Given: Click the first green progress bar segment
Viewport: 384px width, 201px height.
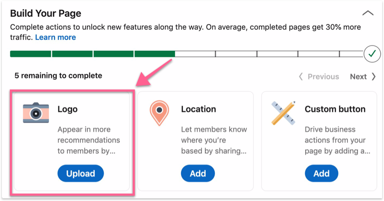Looking at the screenshot, I should tap(30, 54).
